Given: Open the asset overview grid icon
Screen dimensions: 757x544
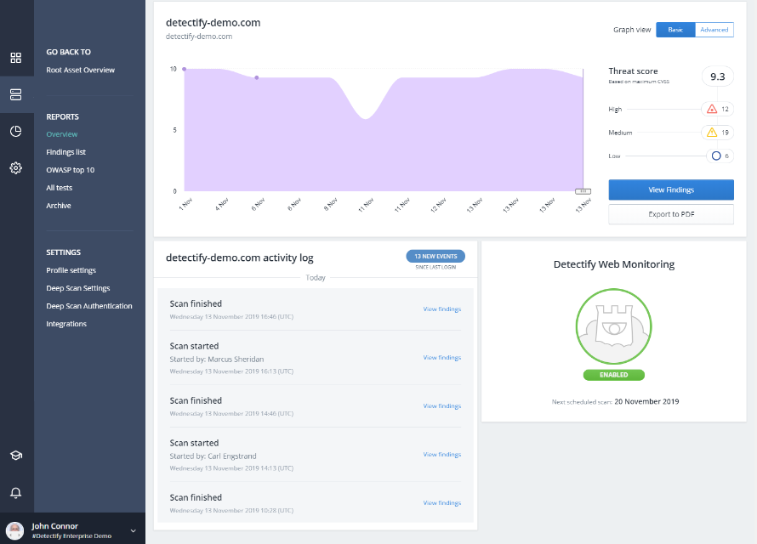Looking at the screenshot, I should tap(15, 58).
